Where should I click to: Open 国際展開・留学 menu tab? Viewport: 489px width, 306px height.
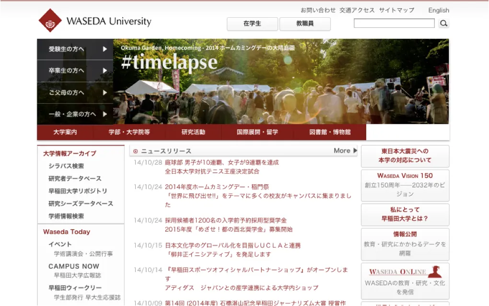pyautogui.click(x=257, y=132)
